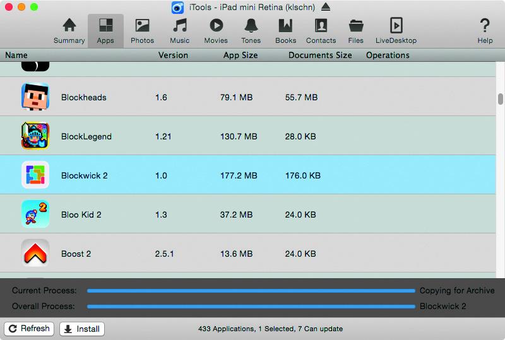Select the Blockheads app icon
The height and width of the screenshot is (340, 505).
point(35,97)
